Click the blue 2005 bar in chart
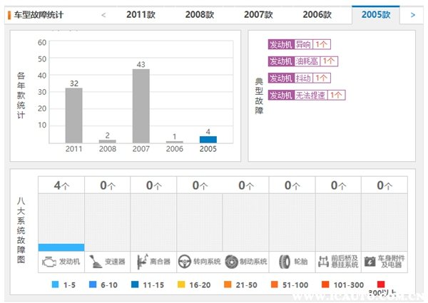 (208, 139)
